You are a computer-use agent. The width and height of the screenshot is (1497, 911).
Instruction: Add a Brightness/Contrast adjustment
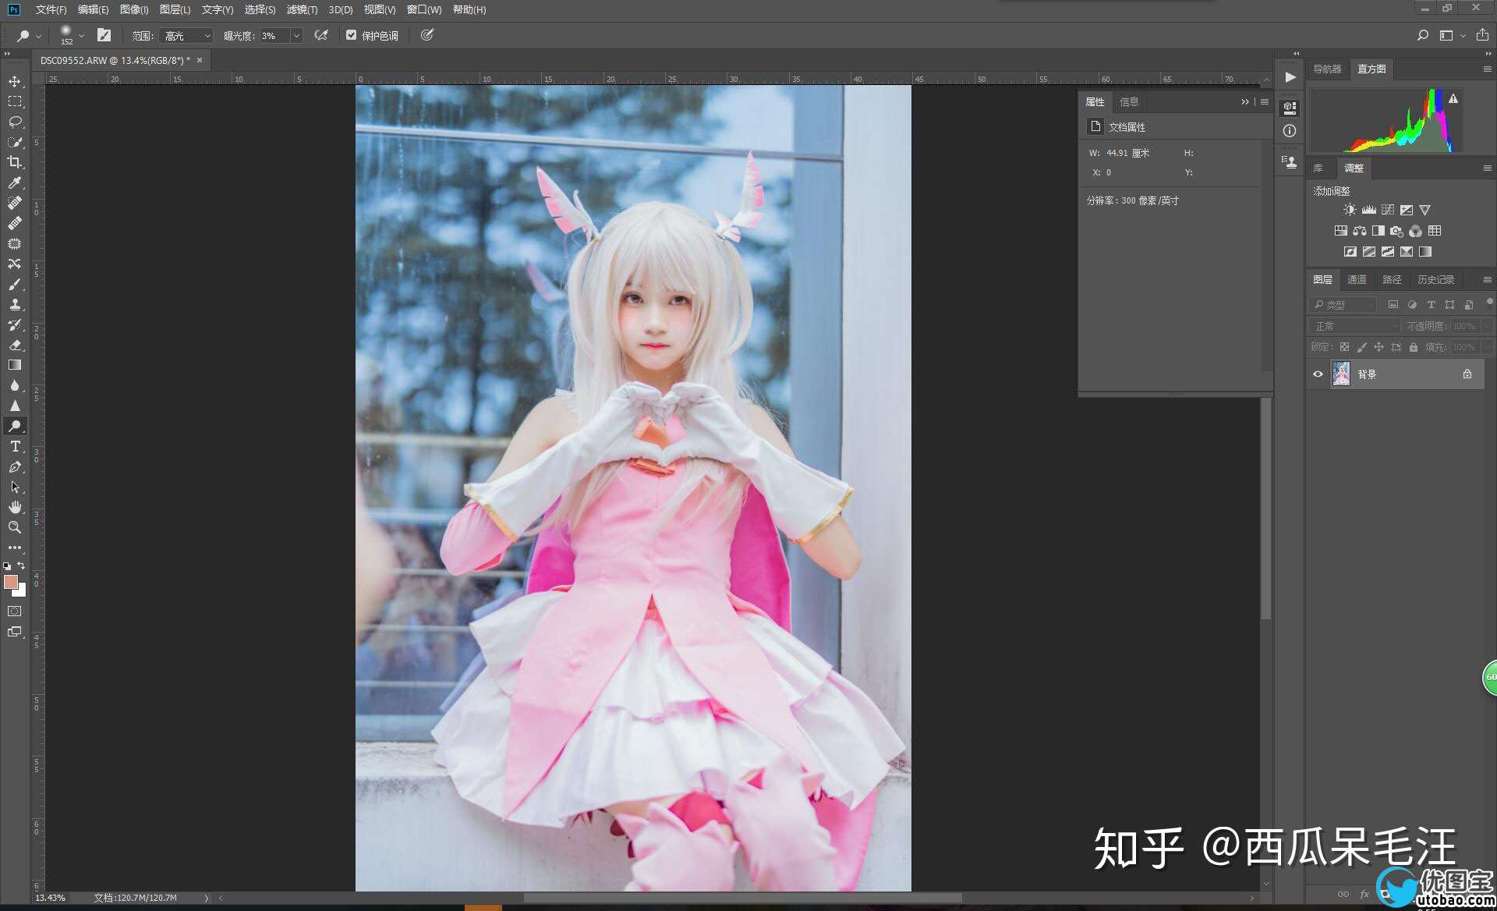tap(1350, 210)
